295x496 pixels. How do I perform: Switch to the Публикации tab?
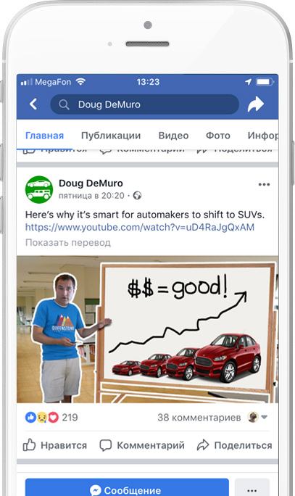tap(111, 136)
